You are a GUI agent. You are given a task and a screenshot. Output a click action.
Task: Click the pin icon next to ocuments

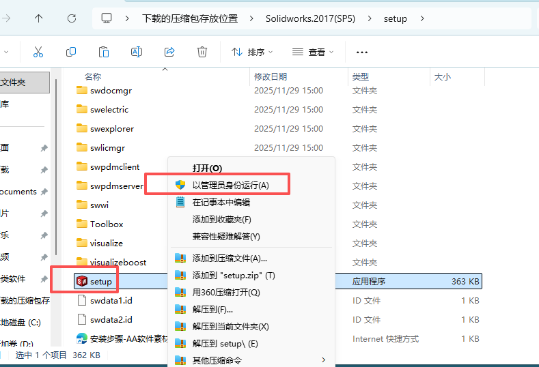44,192
